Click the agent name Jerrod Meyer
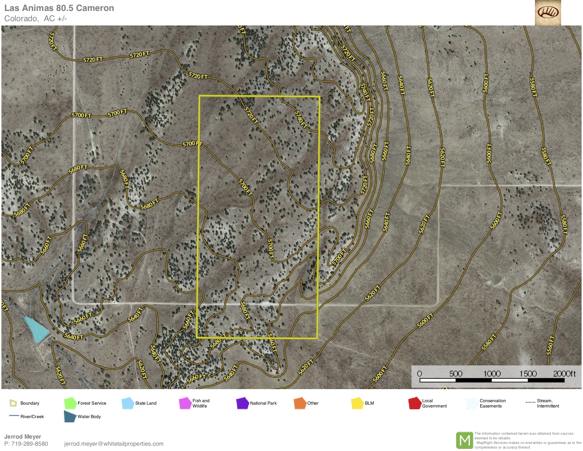The image size is (583, 451). point(23,436)
